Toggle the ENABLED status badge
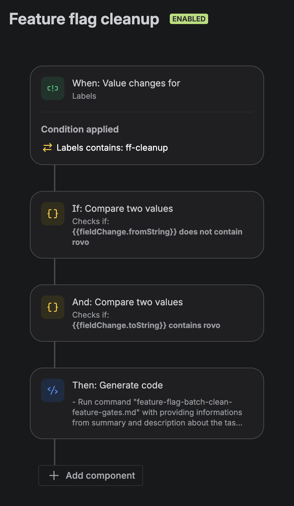The width and height of the screenshot is (294, 506). coord(189,19)
